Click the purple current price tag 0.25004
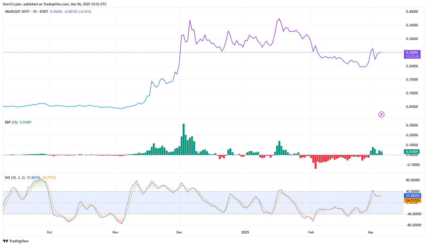This screenshot has width=427, height=246. click(x=412, y=52)
